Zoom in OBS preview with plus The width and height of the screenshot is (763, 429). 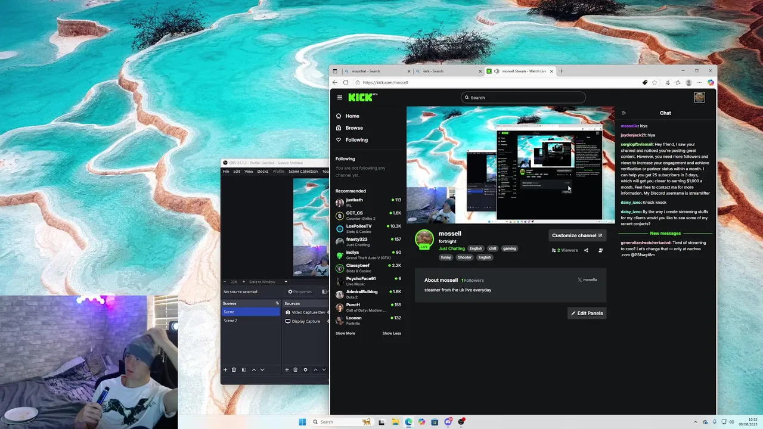coord(243,282)
